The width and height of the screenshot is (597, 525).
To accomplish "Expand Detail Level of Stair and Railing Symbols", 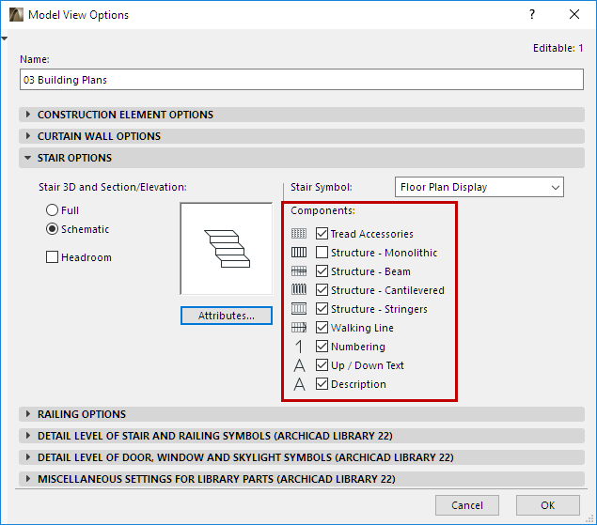I will tap(302, 436).
